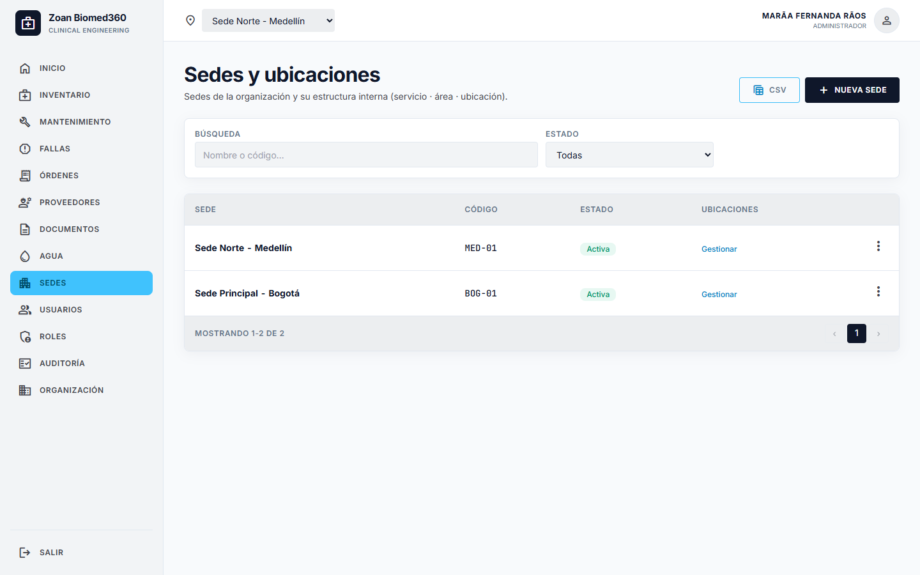The image size is (920, 575).
Task: Export list with the CSV button
Action: point(769,90)
